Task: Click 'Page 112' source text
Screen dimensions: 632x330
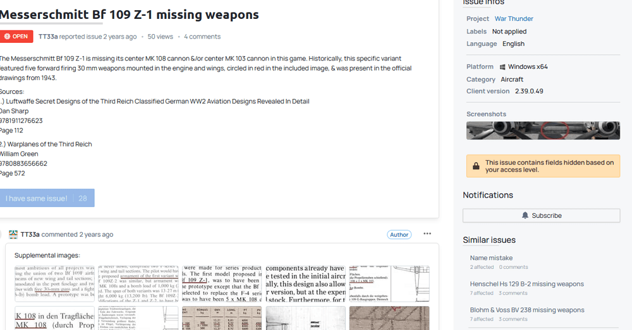Action: (x=11, y=131)
